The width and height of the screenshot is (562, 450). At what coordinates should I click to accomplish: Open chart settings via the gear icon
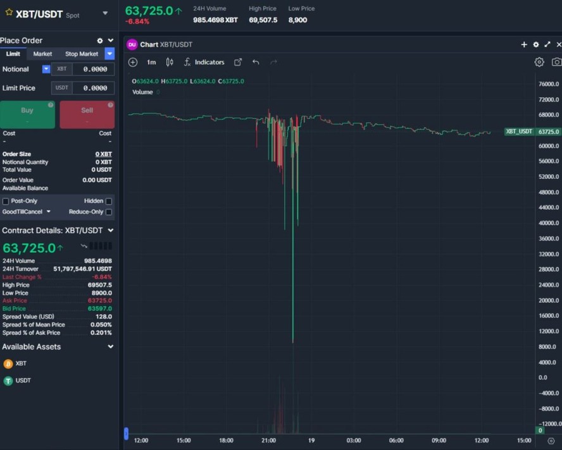point(539,62)
